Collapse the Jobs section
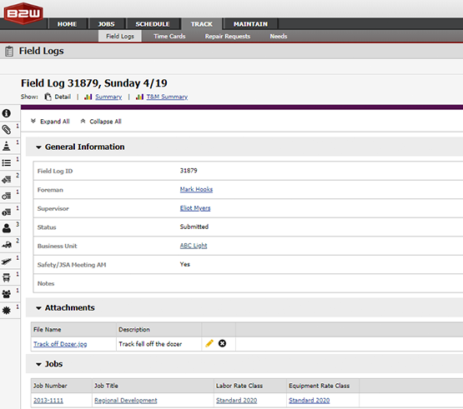Image resolution: width=463 pixels, height=409 pixels. pyautogui.click(x=38, y=365)
